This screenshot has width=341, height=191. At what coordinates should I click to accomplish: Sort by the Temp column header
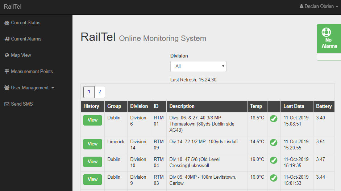[x=256, y=106]
